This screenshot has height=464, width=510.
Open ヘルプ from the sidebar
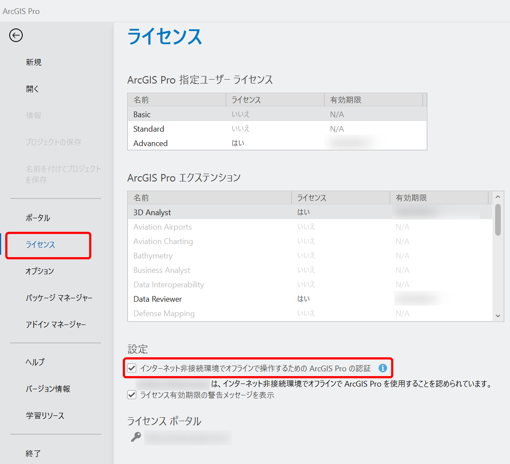[x=35, y=362]
